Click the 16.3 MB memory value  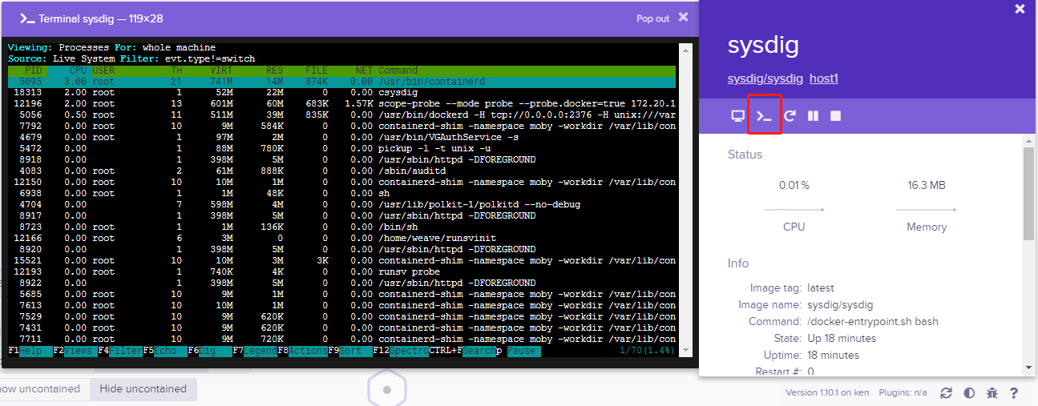point(927,186)
